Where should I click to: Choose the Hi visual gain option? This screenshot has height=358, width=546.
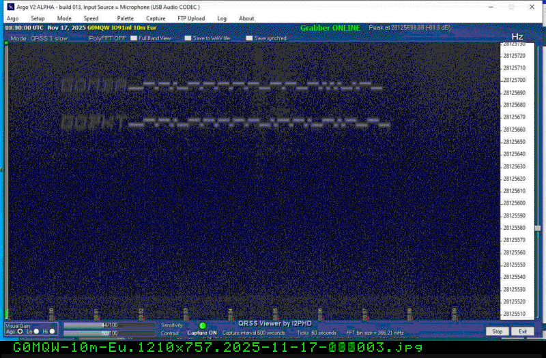tap(53, 331)
